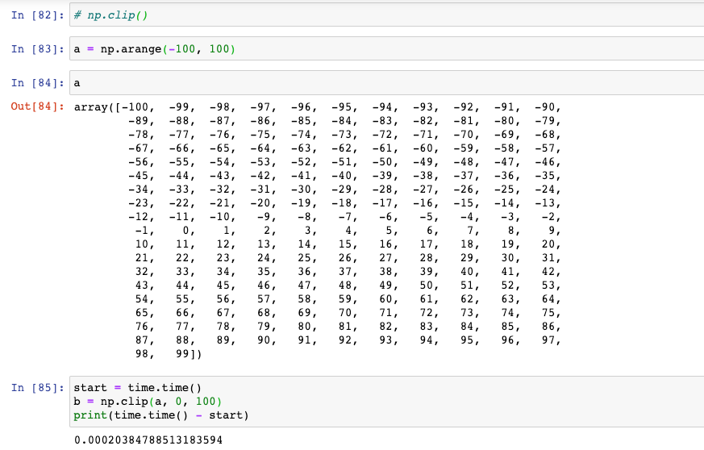Click the cell with a = np.arange(-100, 100)
Image resolution: width=704 pixels, height=450 pixels.
(386, 48)
